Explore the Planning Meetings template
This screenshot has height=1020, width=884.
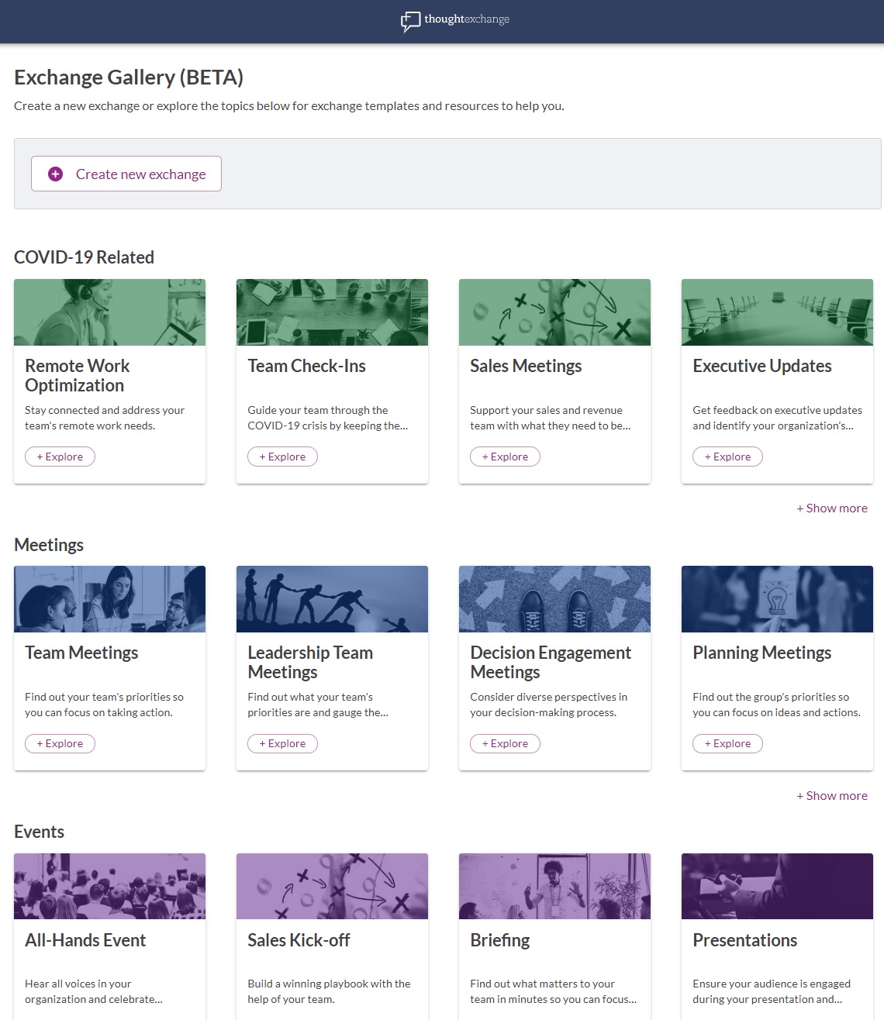click(727, 743)
